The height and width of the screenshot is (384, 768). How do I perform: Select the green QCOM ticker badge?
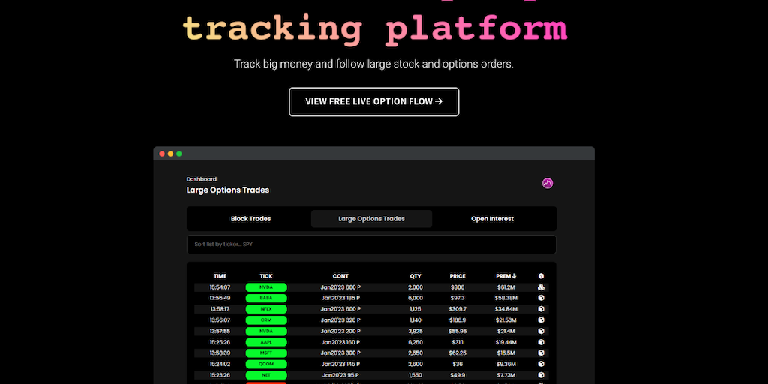click(266, 364)
